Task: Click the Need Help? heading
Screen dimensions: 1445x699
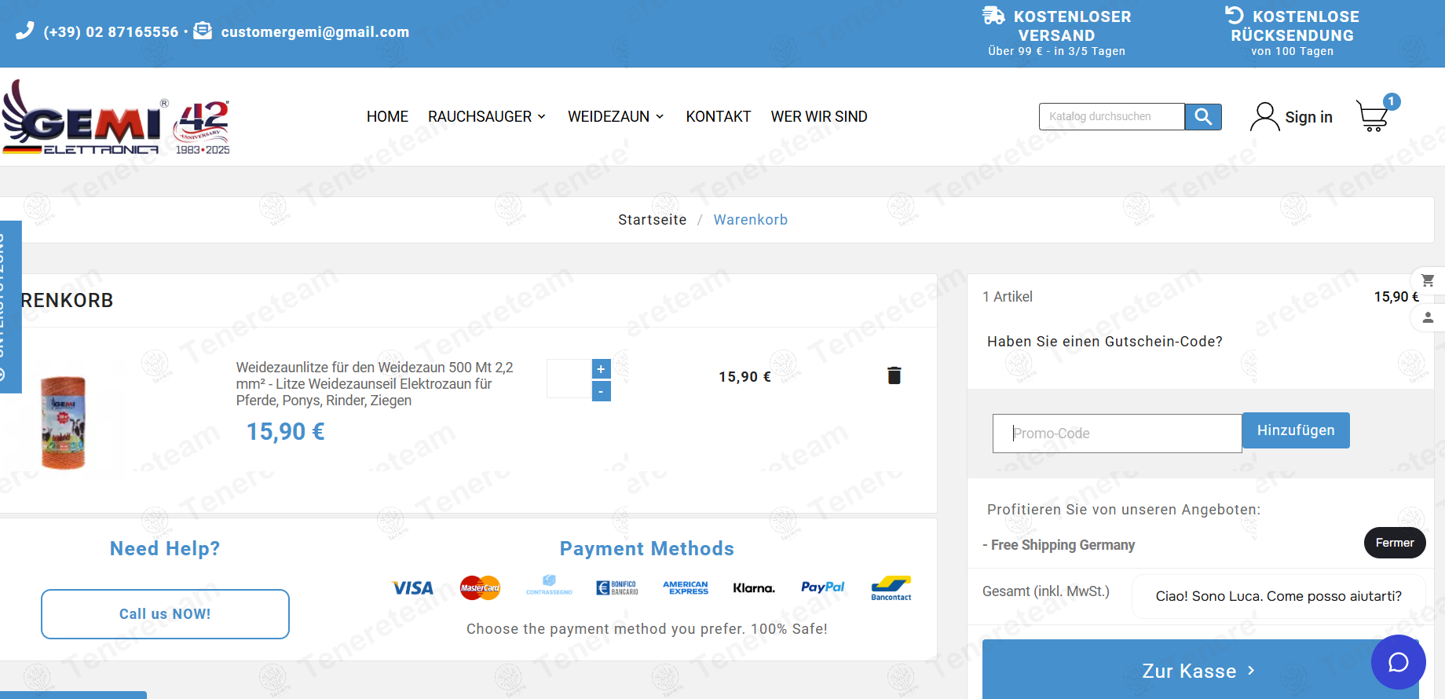Action: (165, 548)
